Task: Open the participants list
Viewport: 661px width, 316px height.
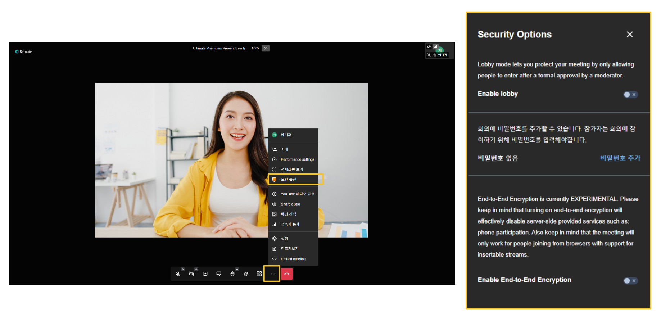Action: tap(246, 274)
